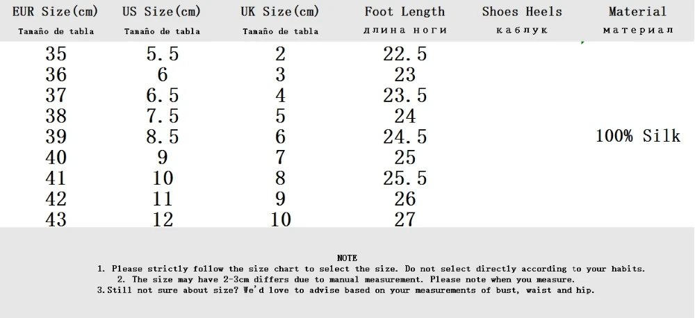Image resolution: width=695 pixels, height=318 pixels.
Task: Select foot length 27 value
Action: (404, 219)
